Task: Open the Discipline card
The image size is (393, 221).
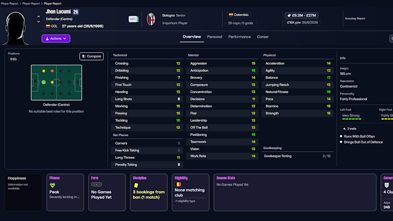Action: click(149, 193)
